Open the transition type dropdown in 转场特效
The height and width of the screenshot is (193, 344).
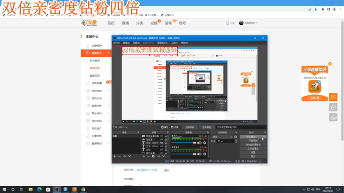(x=222, y=137)
